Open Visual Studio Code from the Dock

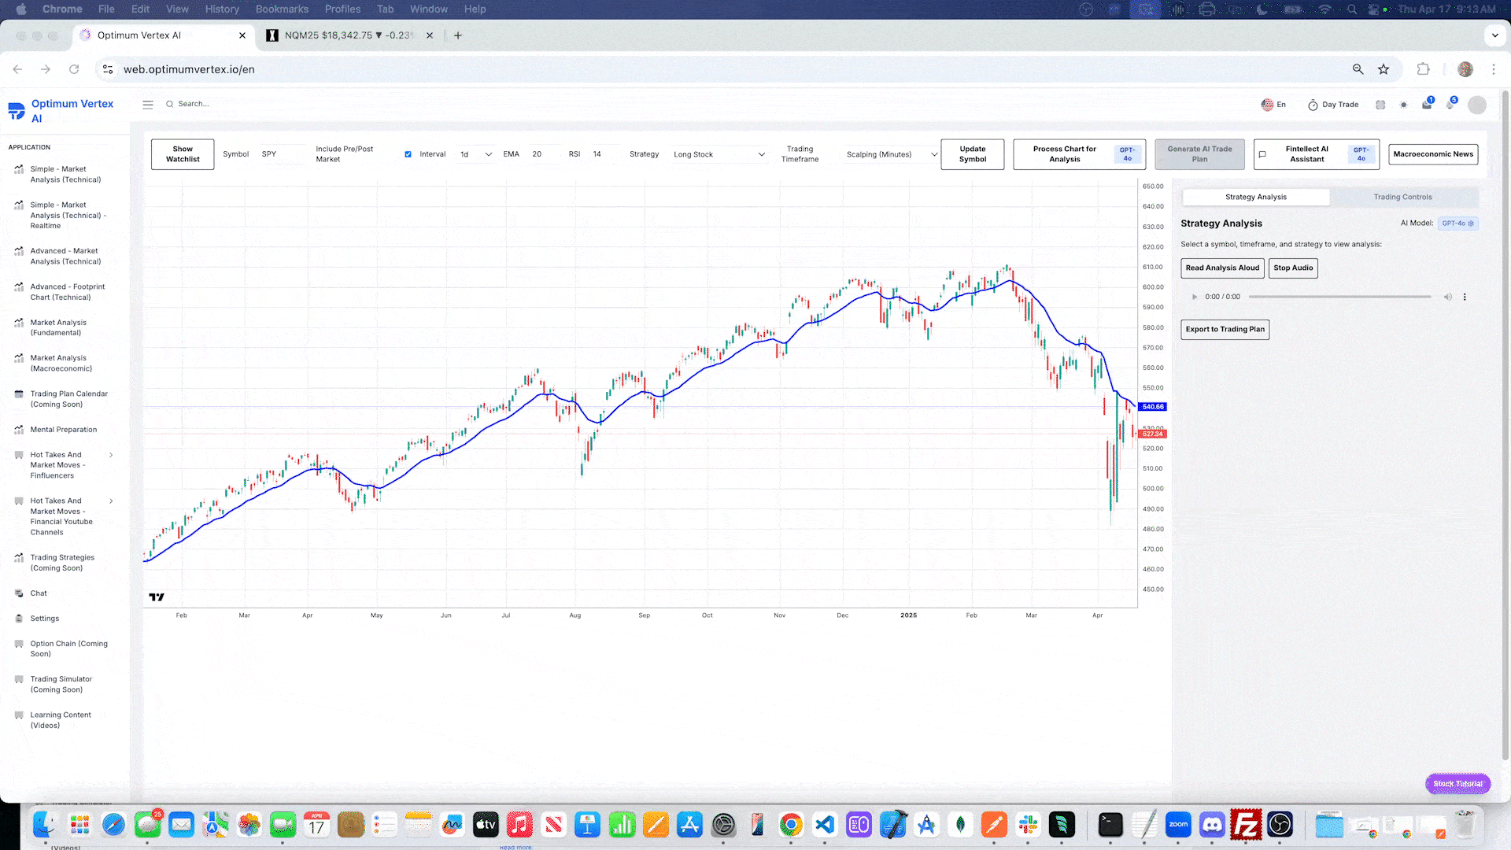tap(824, 825)
